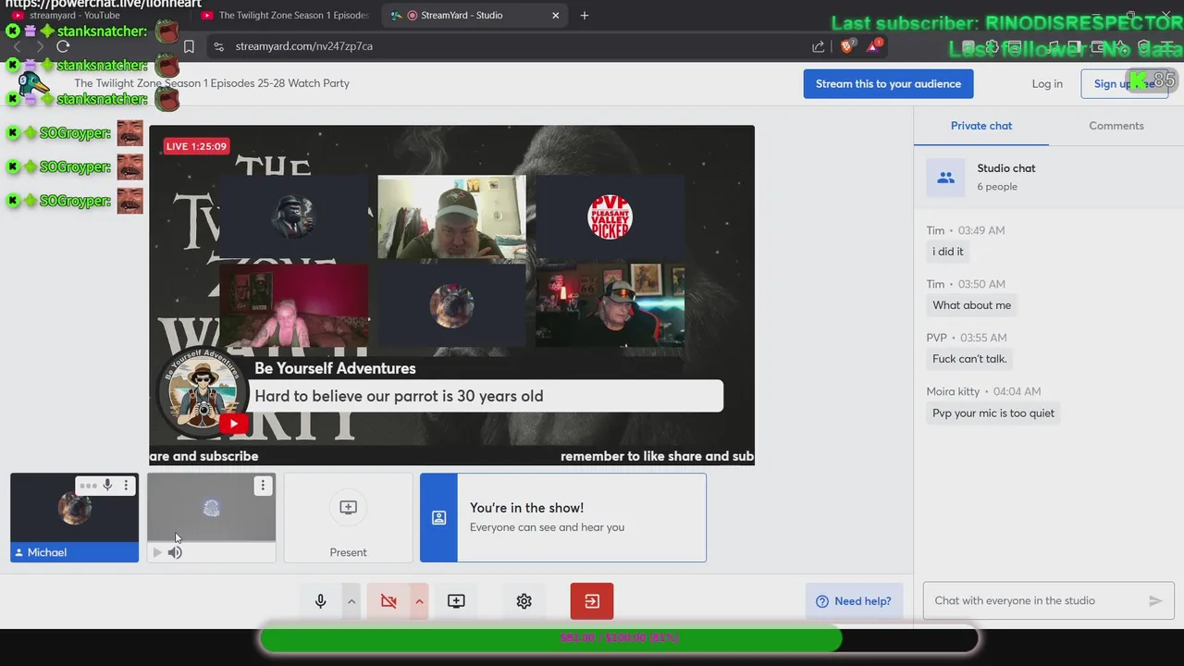The image size is (1184, 666).
Task: Click the Brave rewards triangle icon
Action: pyautogui.click(x=872, y=46)
